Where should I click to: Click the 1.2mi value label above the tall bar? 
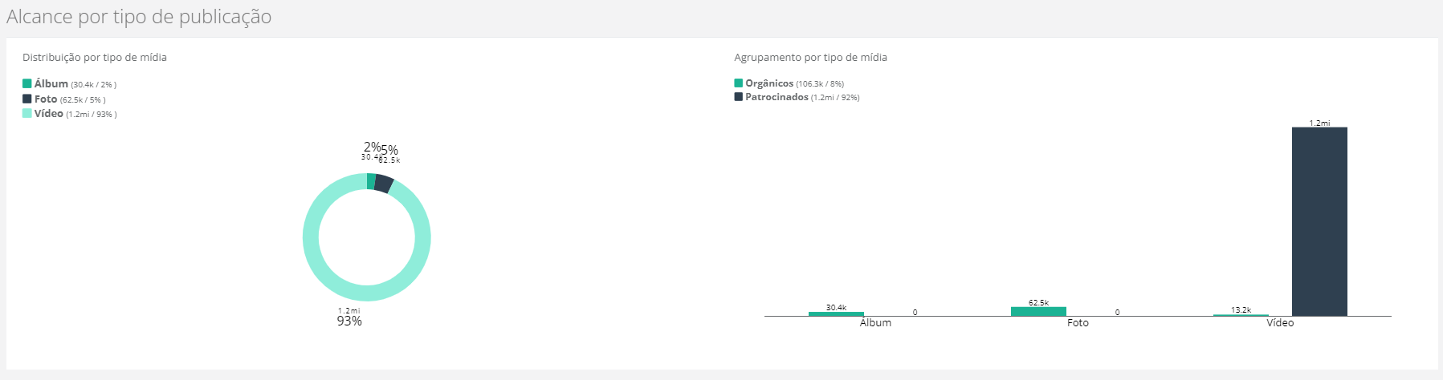(1319, 123)
